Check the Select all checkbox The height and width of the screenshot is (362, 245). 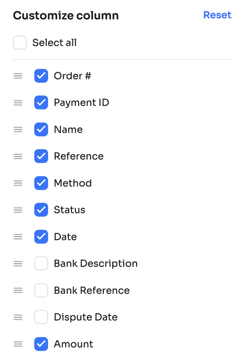(20, 43)
